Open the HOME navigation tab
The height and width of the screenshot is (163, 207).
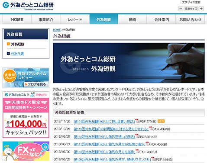coord(17,20)
